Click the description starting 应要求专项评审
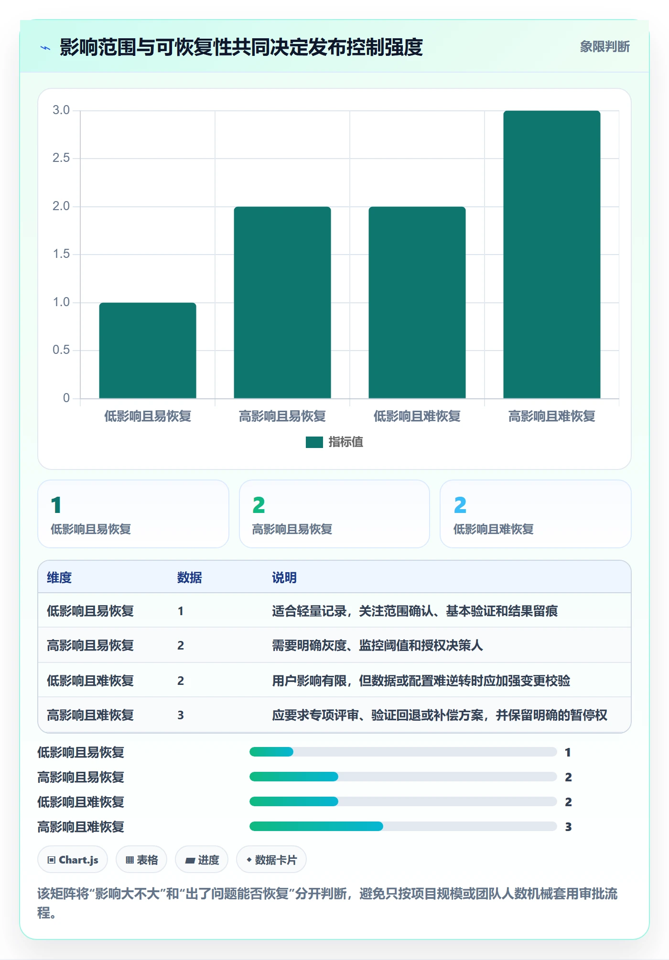The height and width of the screenshot is (960, 669). click(440, 715)
